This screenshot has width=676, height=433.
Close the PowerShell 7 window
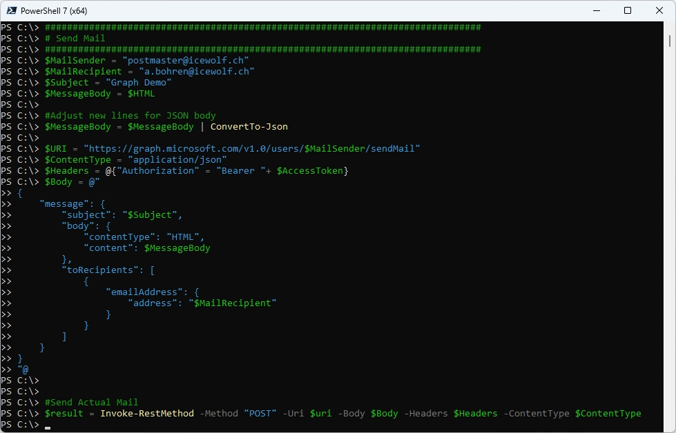pos(659,10)
